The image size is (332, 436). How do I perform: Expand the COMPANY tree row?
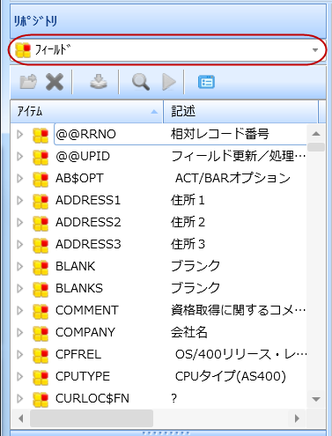[20, 332]
